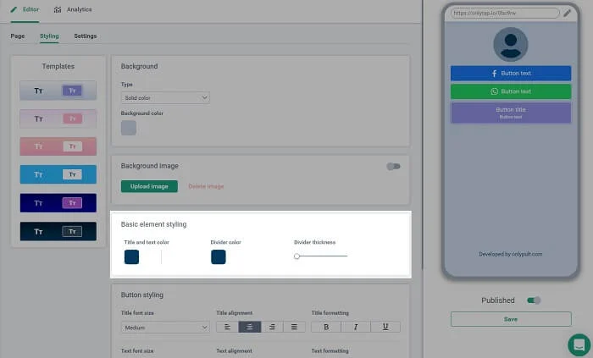Open the Background Type dropdown
This screenshot has height=358, width=593.
pyautogui.click(x=165, y=98)
